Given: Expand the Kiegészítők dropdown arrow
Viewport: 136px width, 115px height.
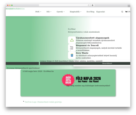Looking at the screenshot, I should pyautogui.click(x=81, y=12).
